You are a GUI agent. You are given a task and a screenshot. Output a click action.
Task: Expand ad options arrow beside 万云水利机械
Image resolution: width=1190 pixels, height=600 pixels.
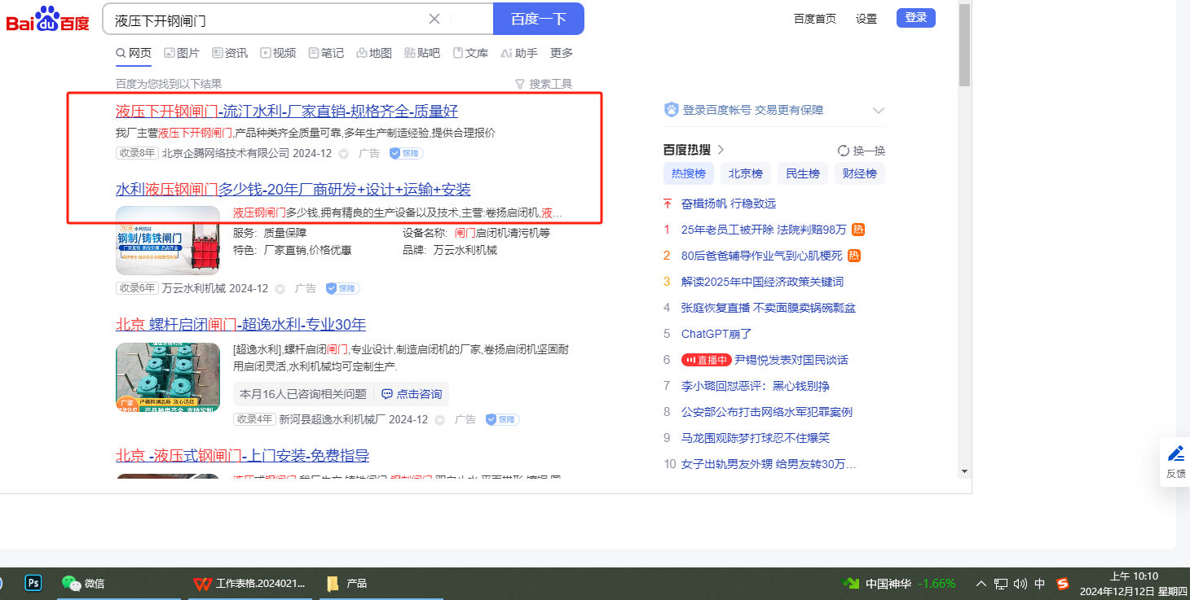[280, 289]
